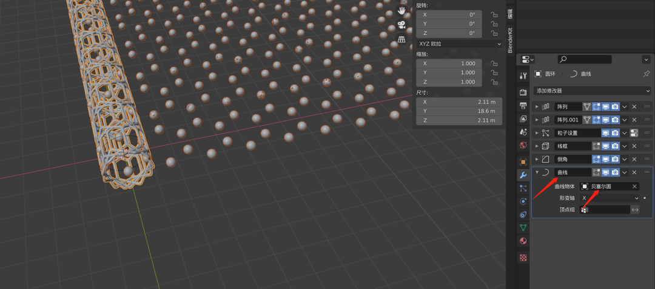This screenshot has width=655, height=289.
Task: Toggle viewport display for 倒角 modifier
Action: [x=606, y=159]
